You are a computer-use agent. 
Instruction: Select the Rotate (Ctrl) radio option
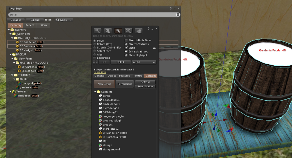point(95,44)
